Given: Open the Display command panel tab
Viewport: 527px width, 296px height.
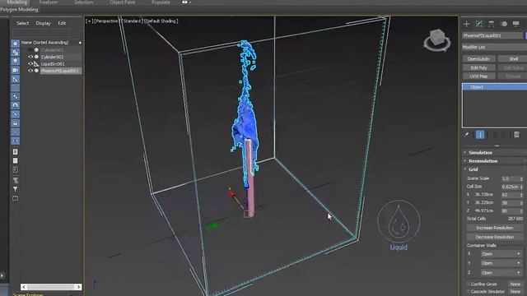Looking at the screenshot, I should click(x=516, y=24).
